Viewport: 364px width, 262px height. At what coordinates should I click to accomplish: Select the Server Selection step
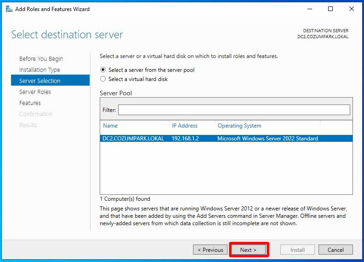click(x=40, y=81)
